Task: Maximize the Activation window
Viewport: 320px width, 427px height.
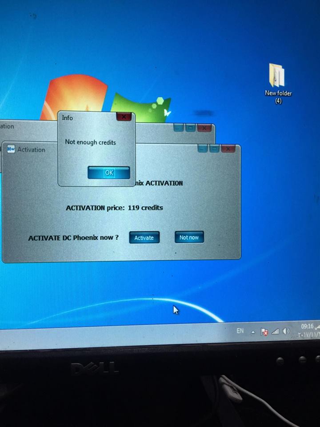Action: [214, 149]
